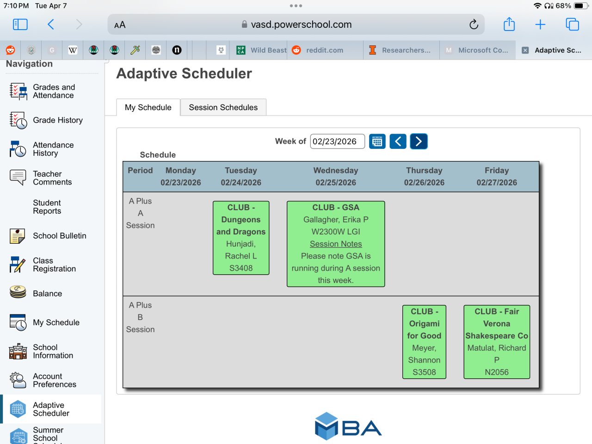Open the AA reader options menu

[x=120, y=25]
